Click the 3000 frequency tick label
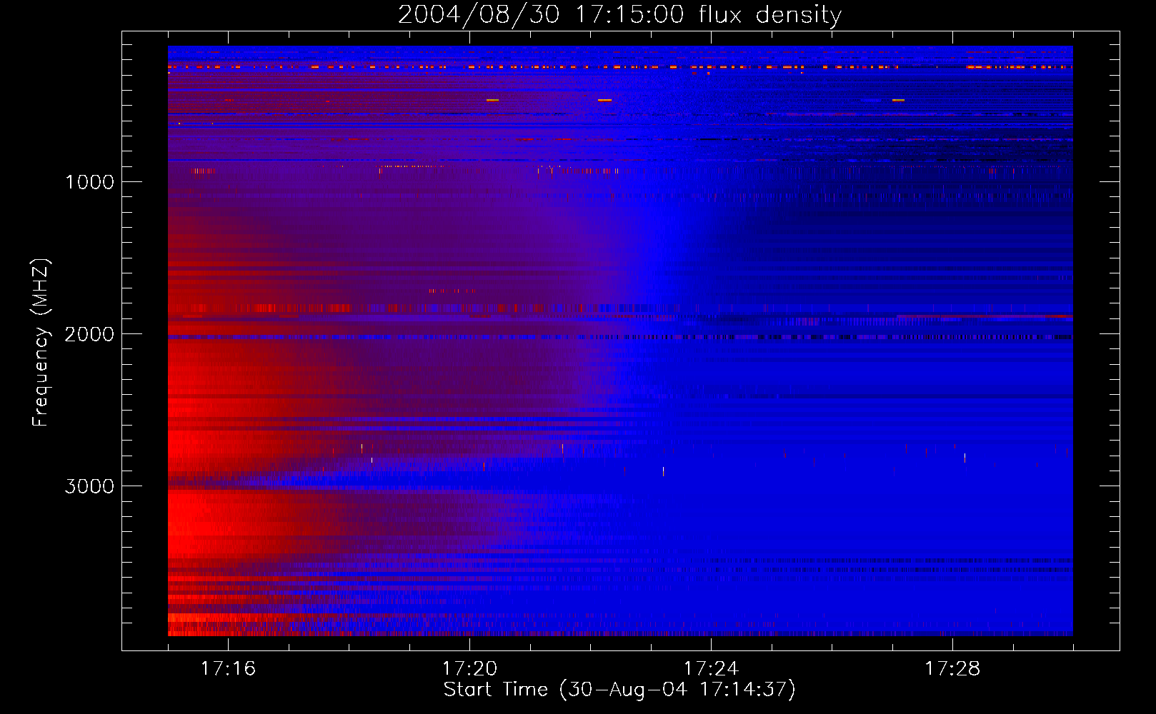The width and height of the screenshot is (1156, 714). (89, 486)
